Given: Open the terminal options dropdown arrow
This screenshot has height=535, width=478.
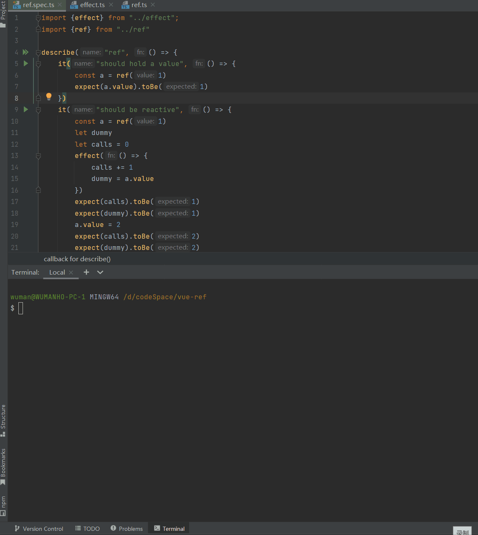Looking at the screenshot, I should click(100, 272).
